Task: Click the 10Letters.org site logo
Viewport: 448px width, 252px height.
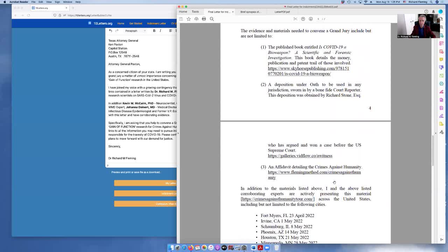Action: tap(100, 23)
